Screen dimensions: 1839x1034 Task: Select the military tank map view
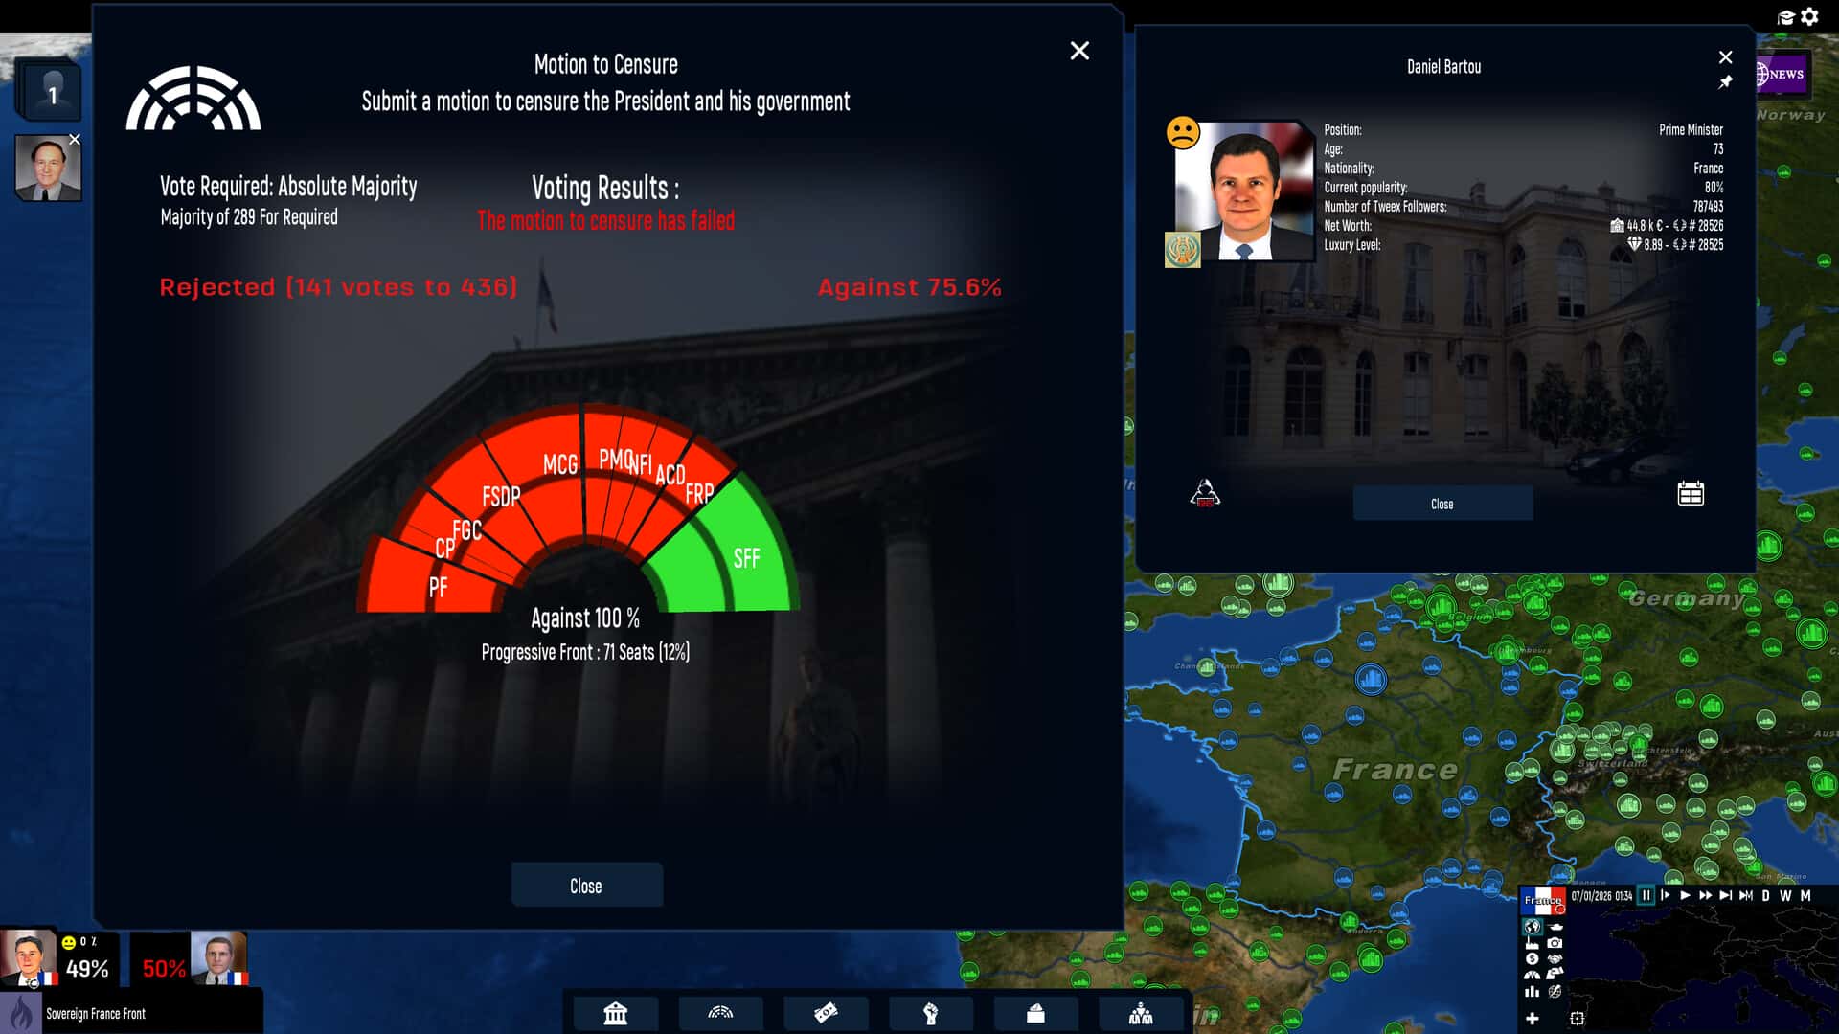pyautogui.click(x=1556, y=927)
